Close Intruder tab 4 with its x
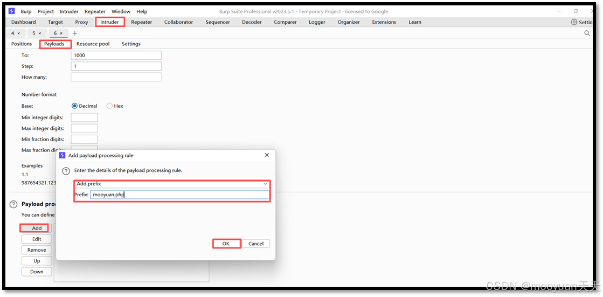Image resolution: width=603 pixels, height=297 pixels. pos(19,33)
